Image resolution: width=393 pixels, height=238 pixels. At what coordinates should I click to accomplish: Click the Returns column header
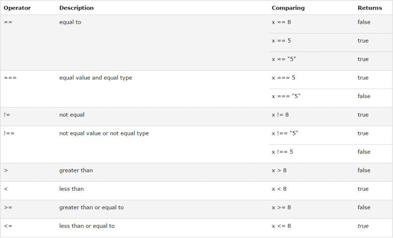click(370, 8)
